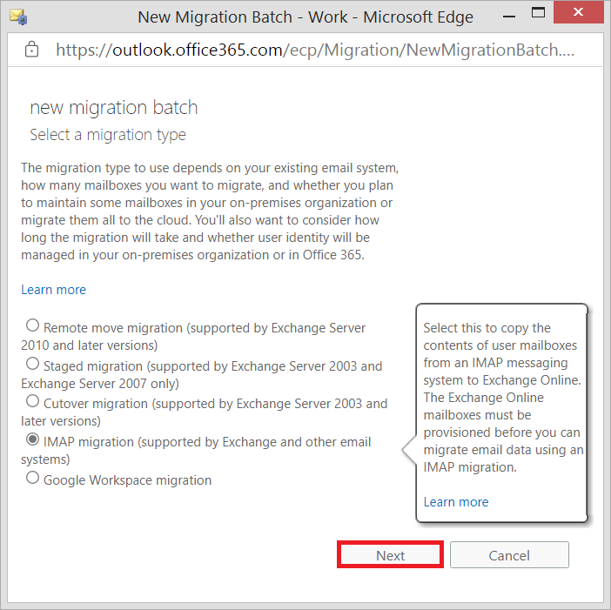Screen dimensions: 611x610
Task: Click the Next button
Action: coord(391,554)
